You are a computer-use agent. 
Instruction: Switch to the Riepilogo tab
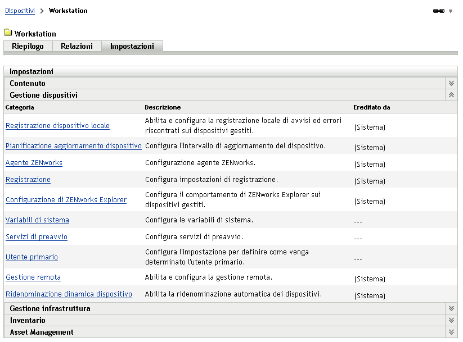[27, 47]
